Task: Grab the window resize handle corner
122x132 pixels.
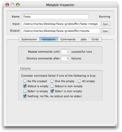Action: tap(116, 125)
